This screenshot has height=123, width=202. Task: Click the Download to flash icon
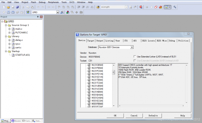28,12
